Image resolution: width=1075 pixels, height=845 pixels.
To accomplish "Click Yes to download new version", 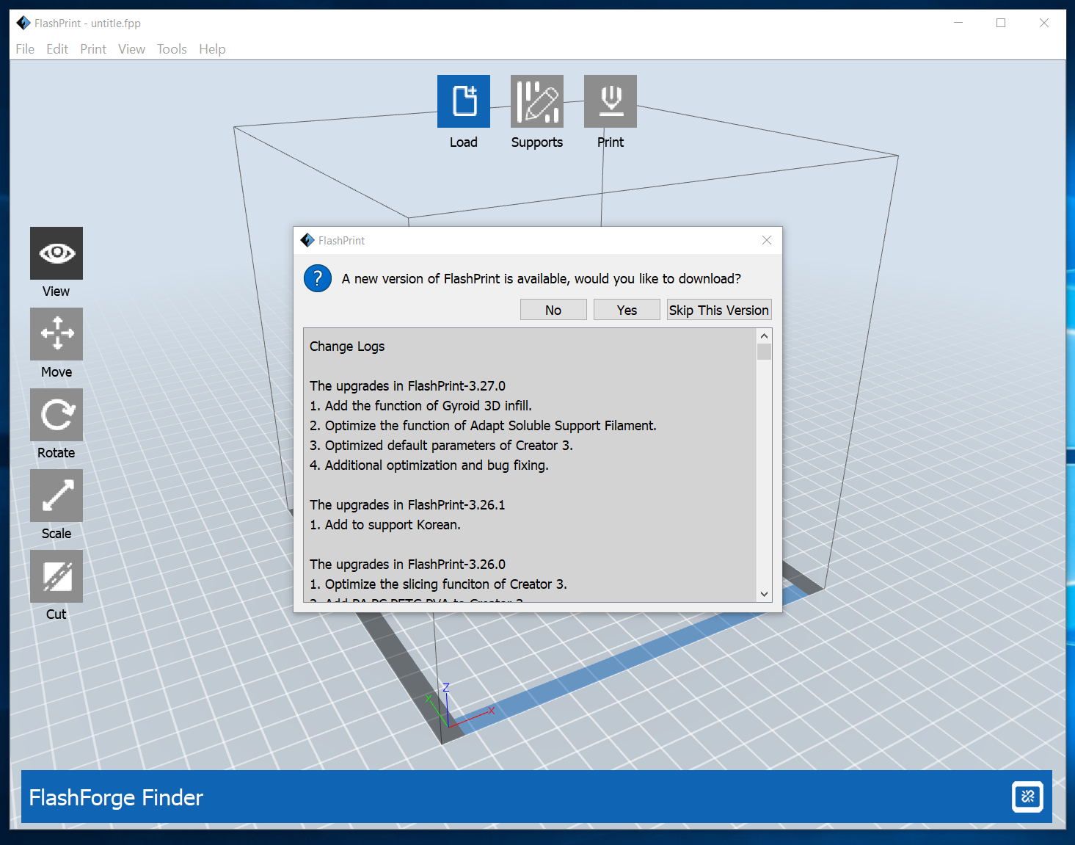I will 627,310.
